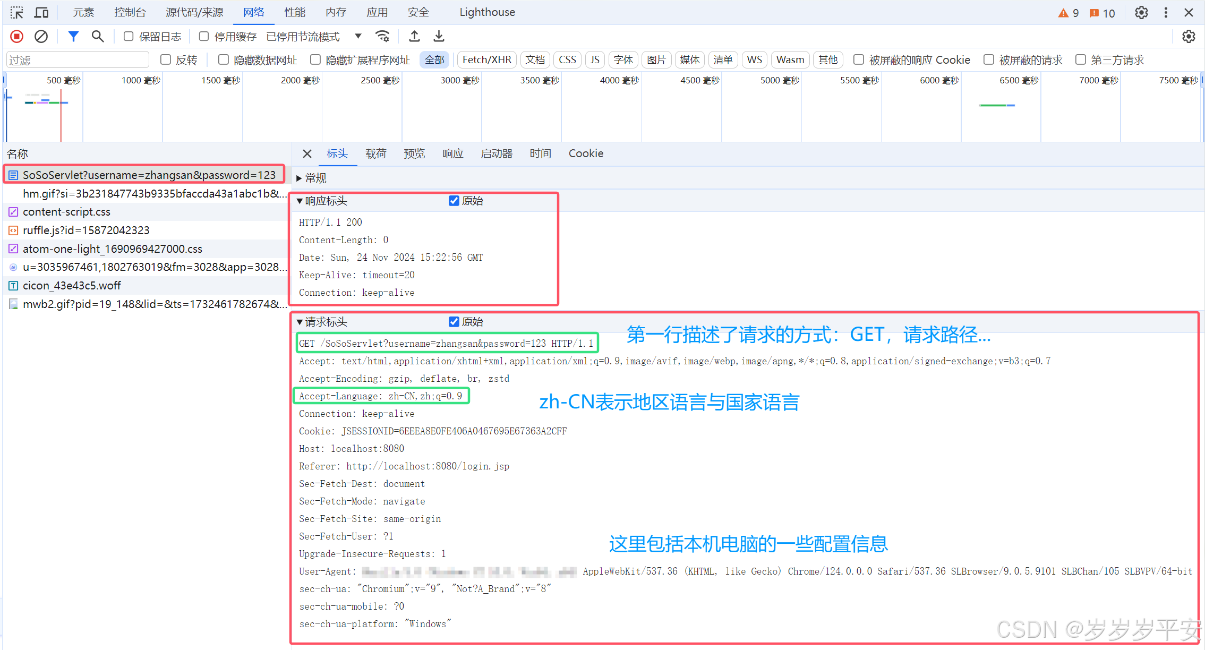This screenshot has height=650, width=1205.
Task: Check hide extension URLs checkbox
Action: coord(315,59)
